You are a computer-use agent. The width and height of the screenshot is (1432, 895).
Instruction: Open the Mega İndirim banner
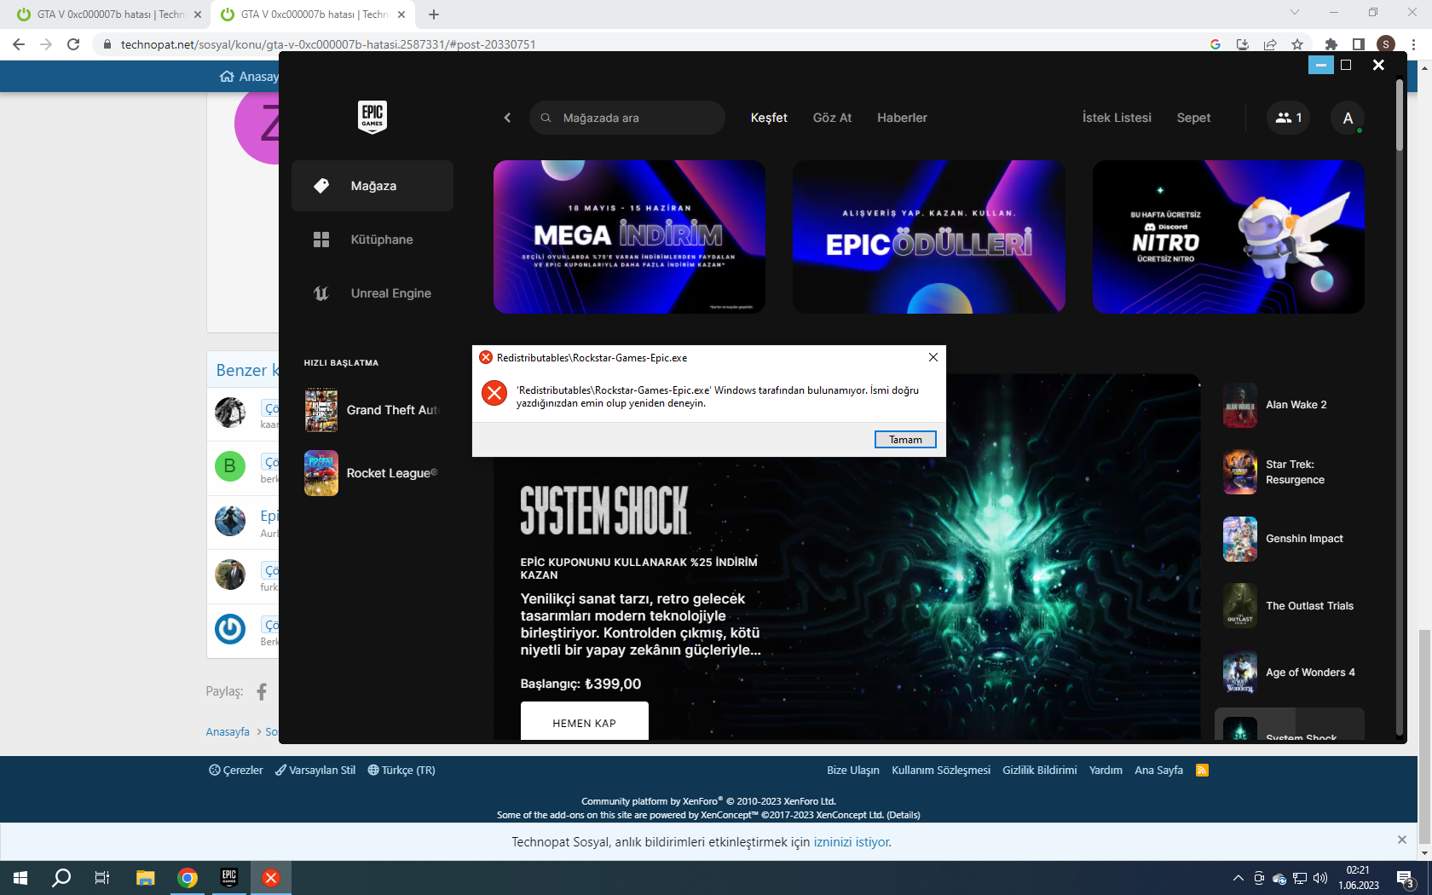point(629,237)
